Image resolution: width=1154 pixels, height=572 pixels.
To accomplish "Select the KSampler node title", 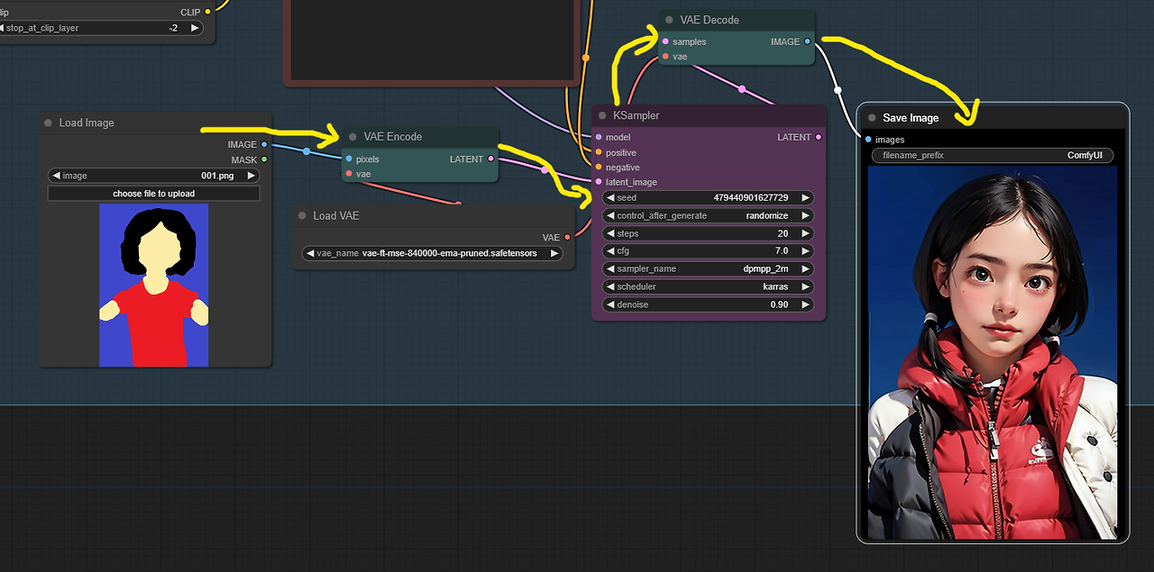I will click(637, 115).
